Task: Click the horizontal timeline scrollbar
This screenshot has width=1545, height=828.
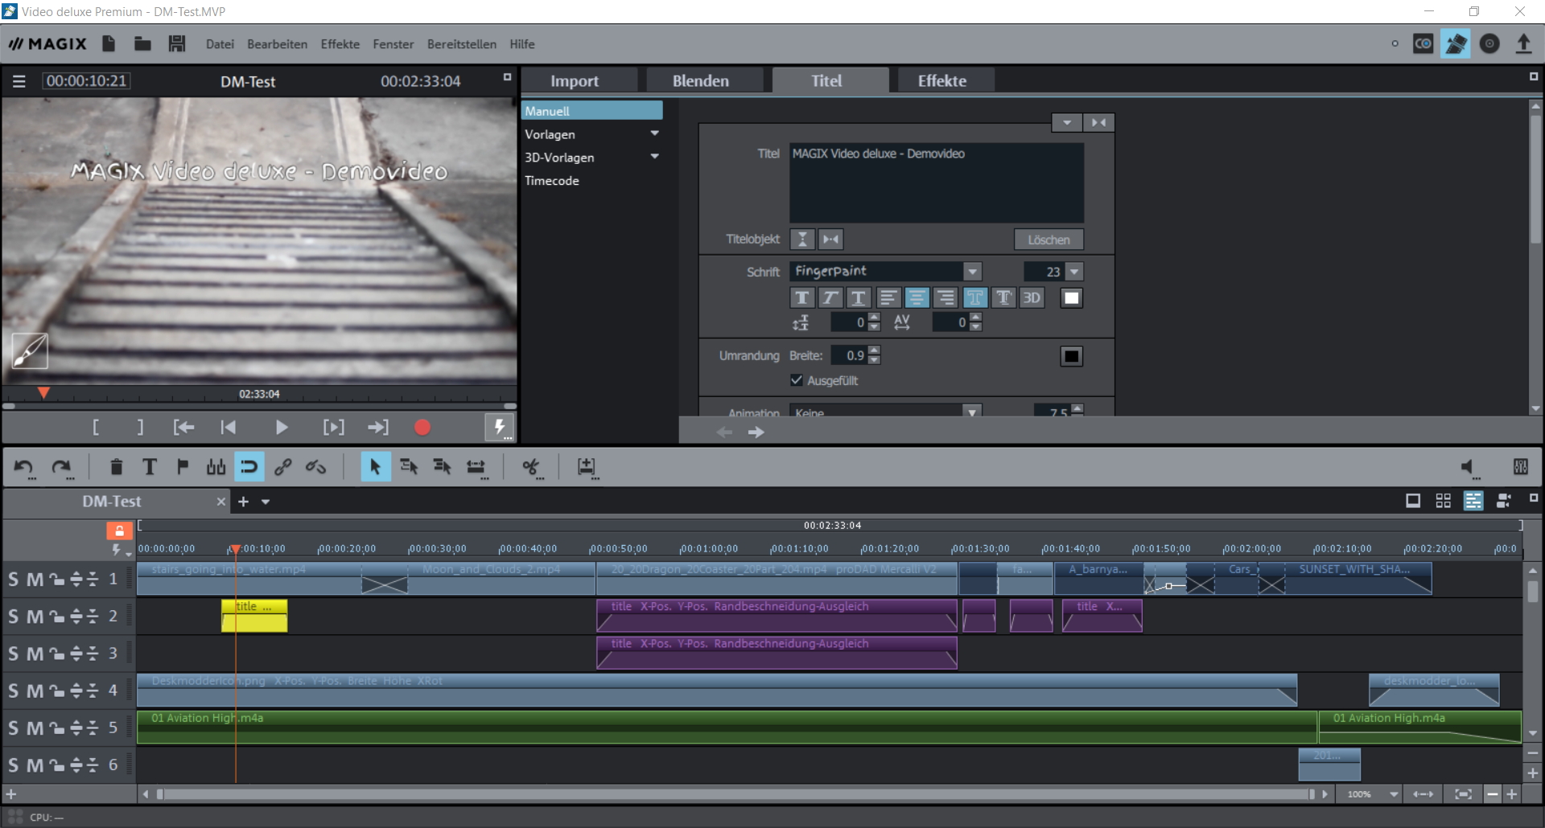Action: 734,794
